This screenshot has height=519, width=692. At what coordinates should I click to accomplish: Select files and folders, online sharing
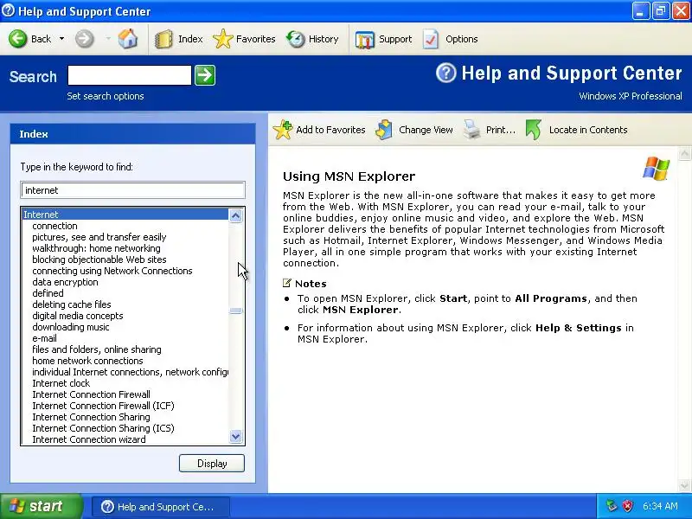click(97, 349)
